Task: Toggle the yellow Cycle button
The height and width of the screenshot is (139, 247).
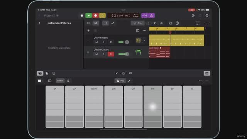Action: point(102,15)
